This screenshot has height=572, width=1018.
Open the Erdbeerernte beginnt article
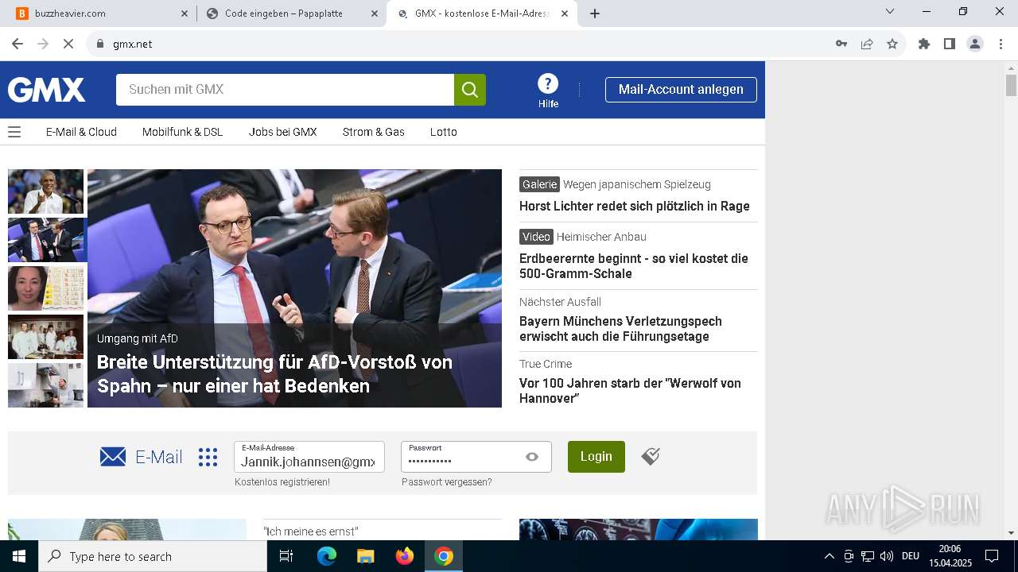[x=634, y=266]
